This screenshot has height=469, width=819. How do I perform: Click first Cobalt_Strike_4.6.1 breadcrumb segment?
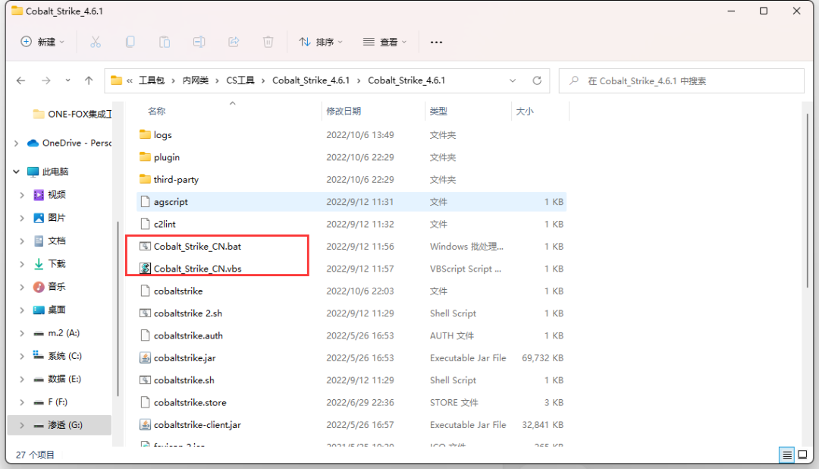click(x=311, y=80)
